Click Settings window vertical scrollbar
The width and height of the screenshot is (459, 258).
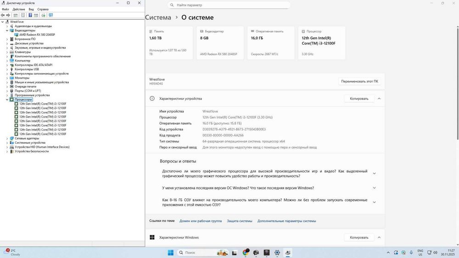458,83
